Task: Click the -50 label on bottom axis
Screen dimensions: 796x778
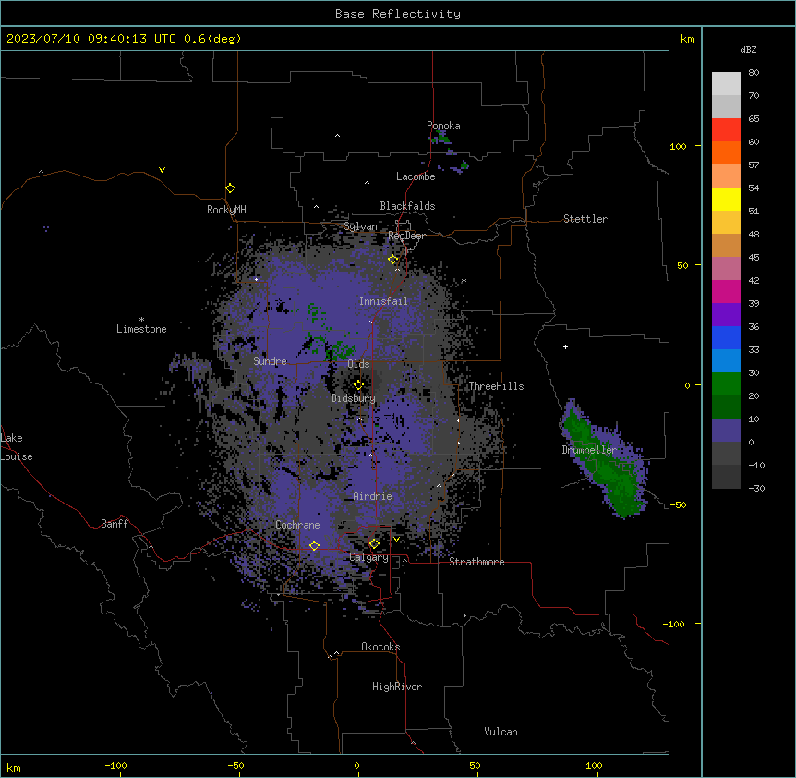Action: (236, 765)
